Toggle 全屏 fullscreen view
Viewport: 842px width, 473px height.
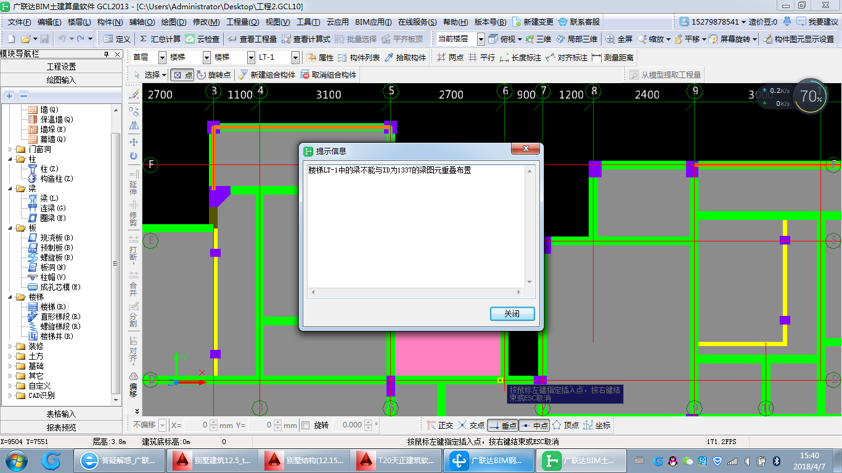[x=619, y=39]
